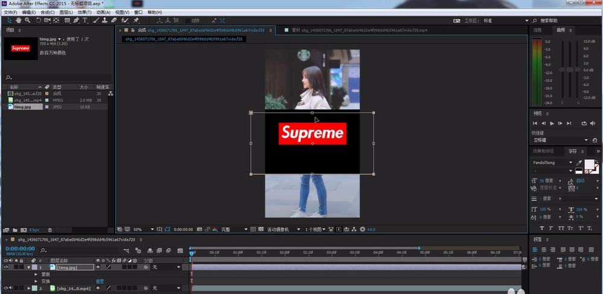The image size is (603, 294).
Task: Jump to the first frame in Preview panel
Action: point(535,124)
